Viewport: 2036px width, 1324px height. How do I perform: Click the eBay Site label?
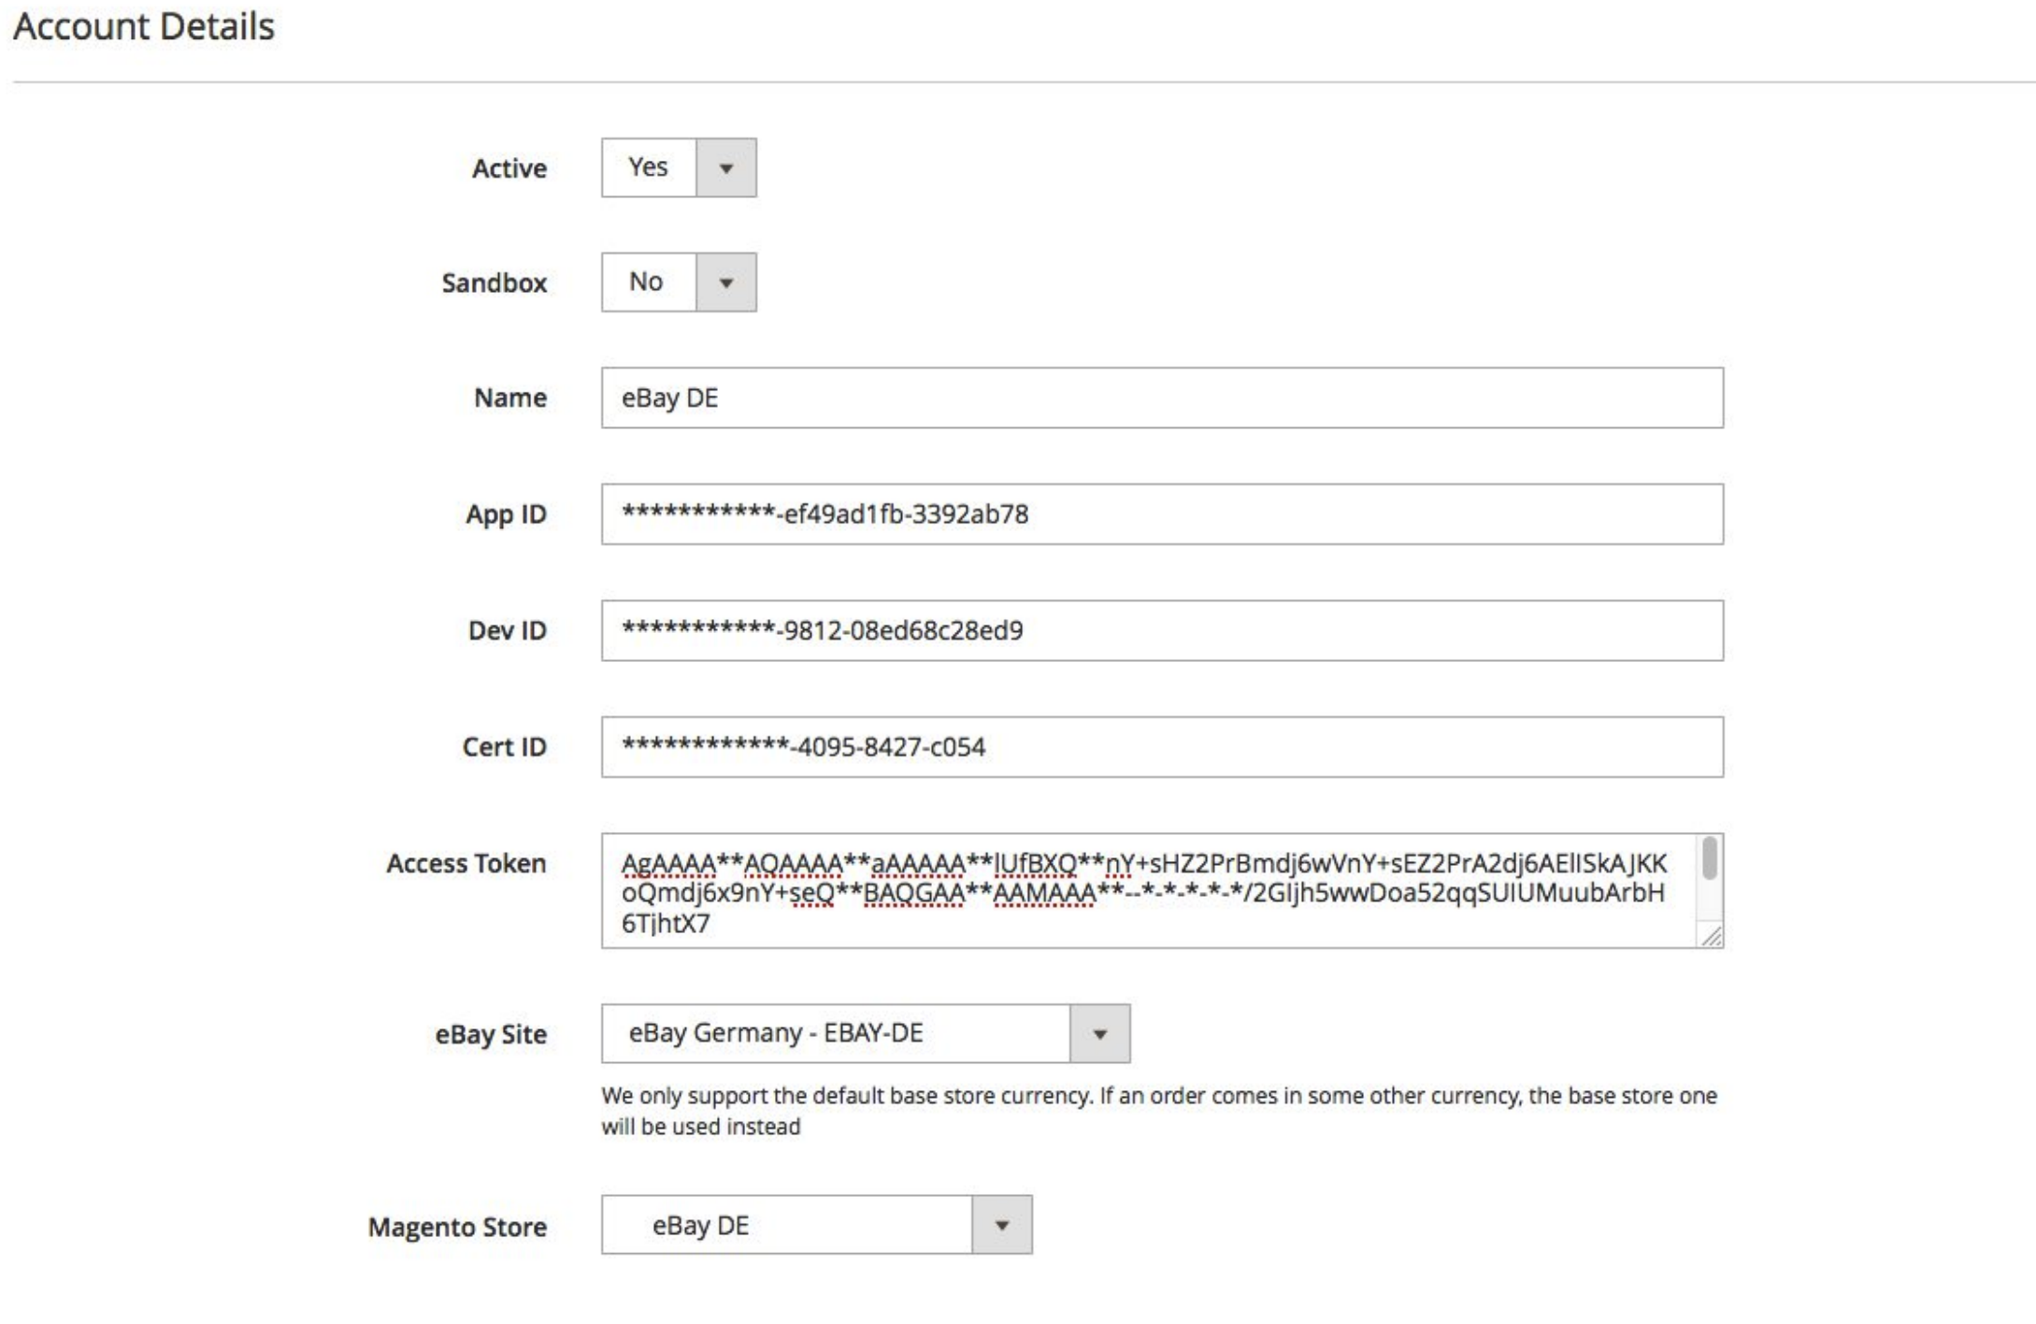(x=490, y=1035)
